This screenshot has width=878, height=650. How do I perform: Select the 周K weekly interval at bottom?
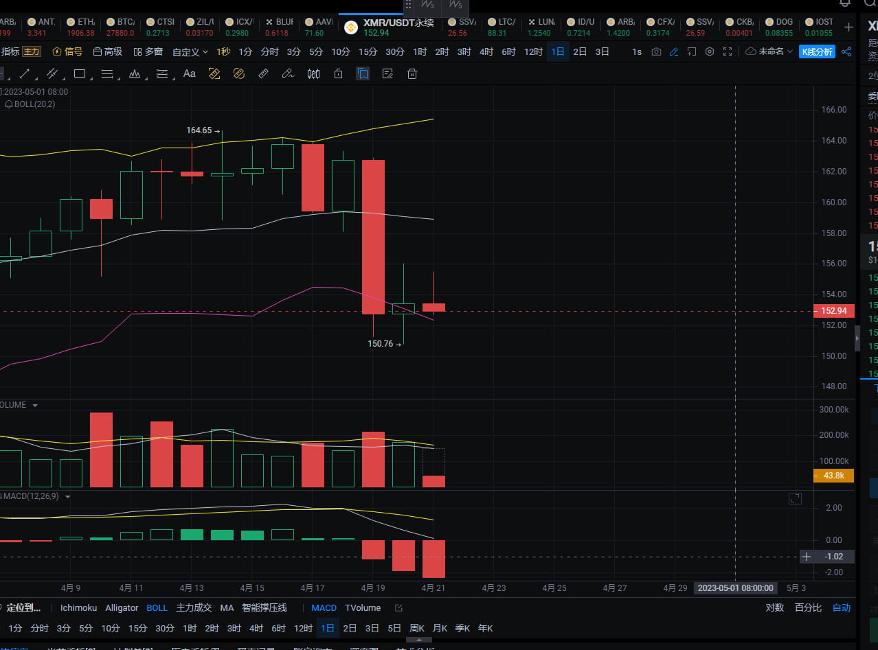coord(418,627)
